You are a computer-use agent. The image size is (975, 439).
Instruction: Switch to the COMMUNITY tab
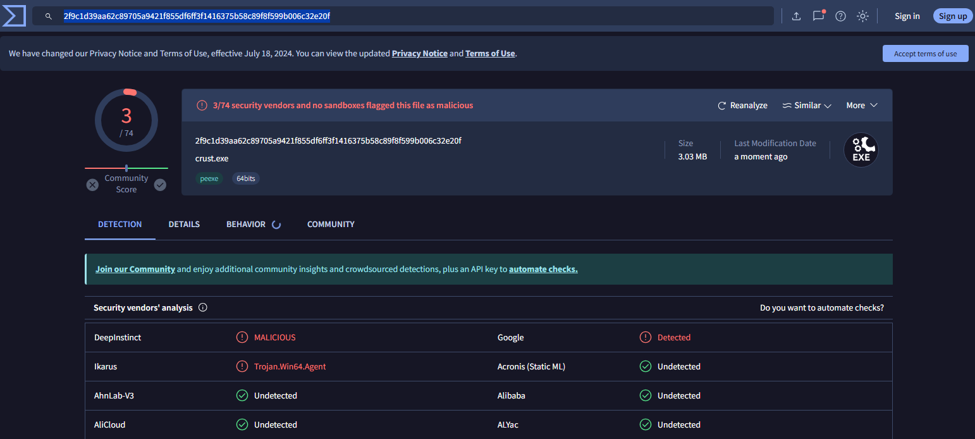click(331, 225)
